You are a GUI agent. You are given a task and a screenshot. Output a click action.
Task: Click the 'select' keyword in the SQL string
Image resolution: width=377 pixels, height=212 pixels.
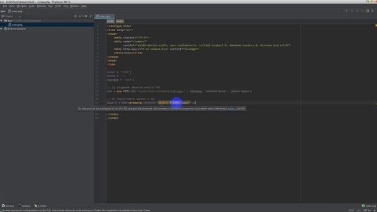tap(163, 102)
